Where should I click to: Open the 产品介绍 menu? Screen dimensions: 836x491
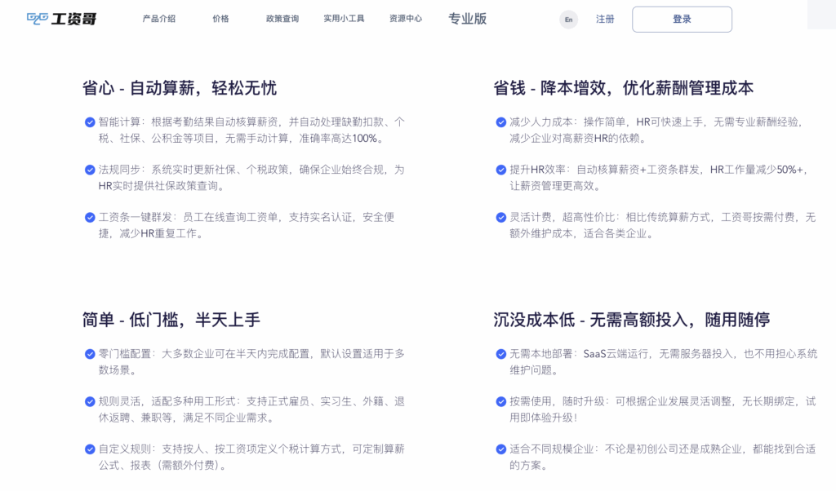159,19
